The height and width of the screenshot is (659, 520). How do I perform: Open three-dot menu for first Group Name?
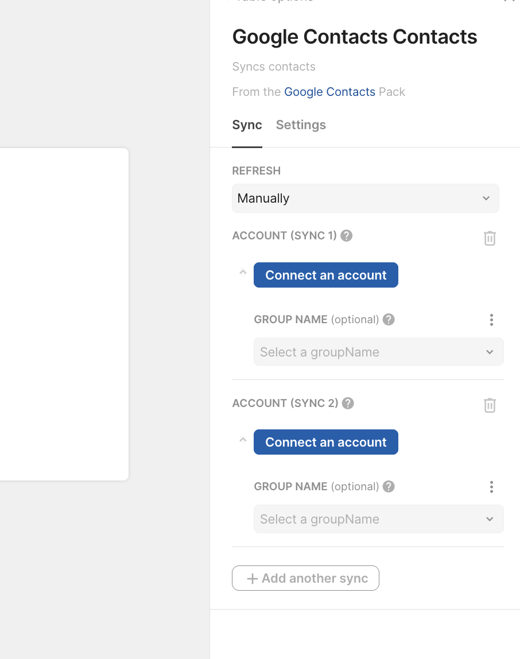point(491,320)
